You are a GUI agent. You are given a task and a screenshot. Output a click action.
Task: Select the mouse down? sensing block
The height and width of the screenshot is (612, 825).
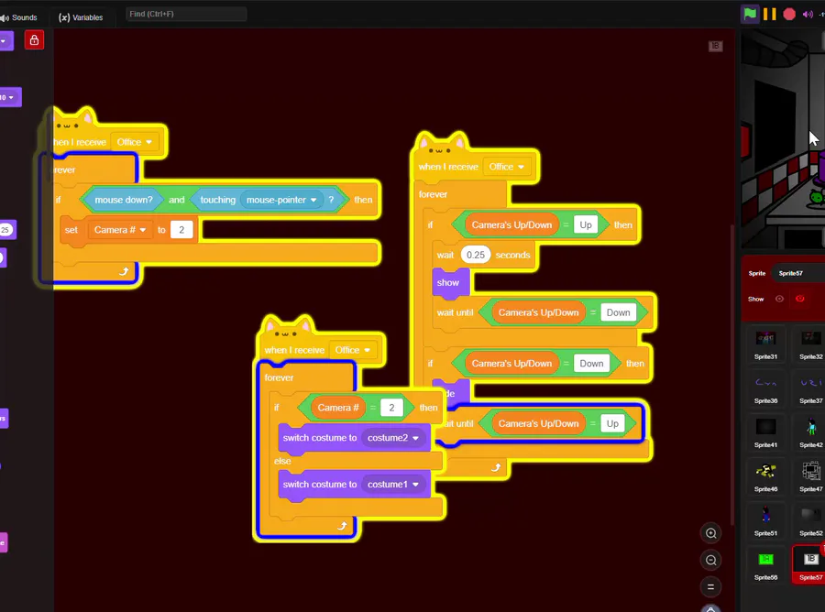(123, 200)
